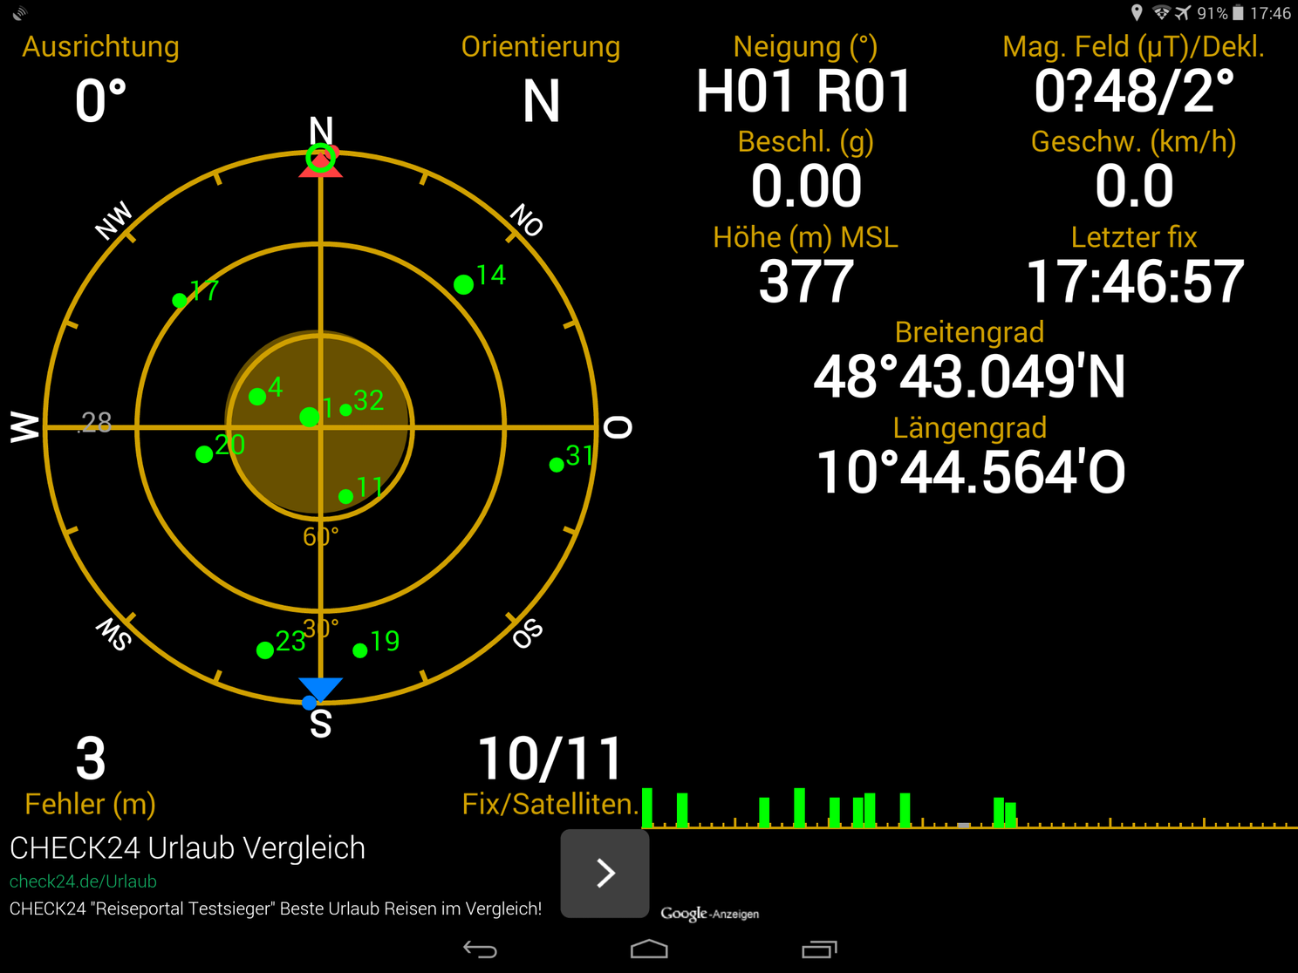The image size is (1298, 973).
Task: Tap the Längengrad value 10°44.564'O
Action: [970, 473]
